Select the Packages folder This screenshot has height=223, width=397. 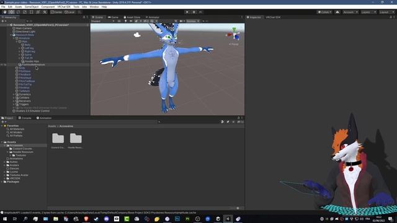tap(13, 181)
